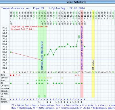
Task: Select the 36.3 temperature point on cycle day 21
Action: pyautogui.click(x=68, y=44)
